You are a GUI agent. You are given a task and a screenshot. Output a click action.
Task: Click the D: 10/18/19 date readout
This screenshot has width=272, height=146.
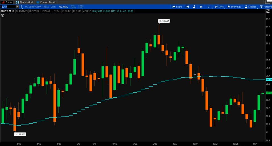[x=22, y=11]
